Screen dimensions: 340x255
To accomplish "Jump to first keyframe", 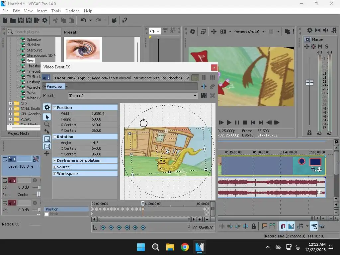I will tap(103, 227).
